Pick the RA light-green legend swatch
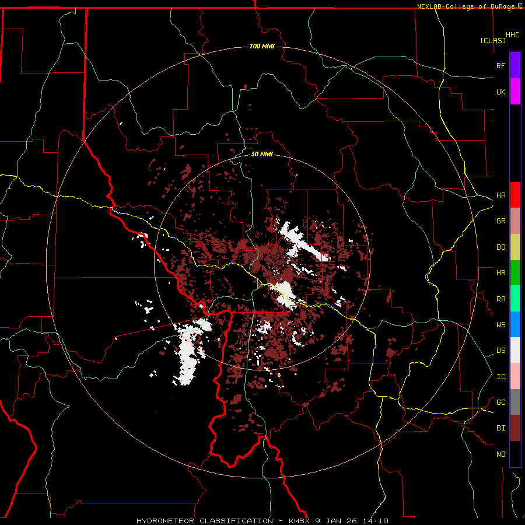 515,299
